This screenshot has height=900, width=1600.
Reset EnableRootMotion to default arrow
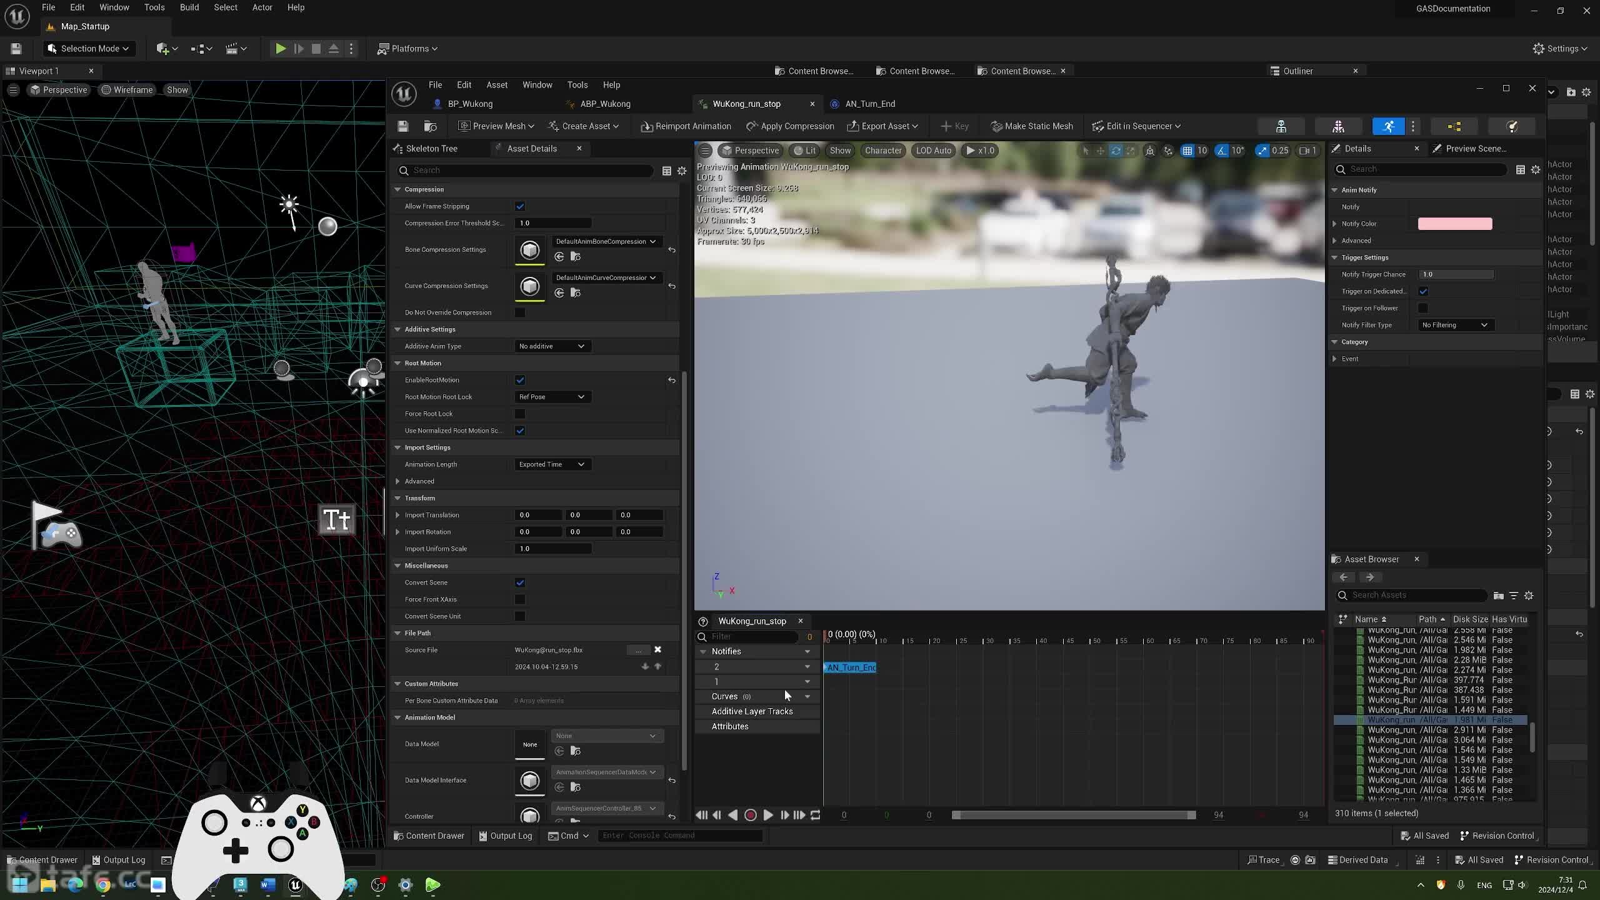point(672,380)
